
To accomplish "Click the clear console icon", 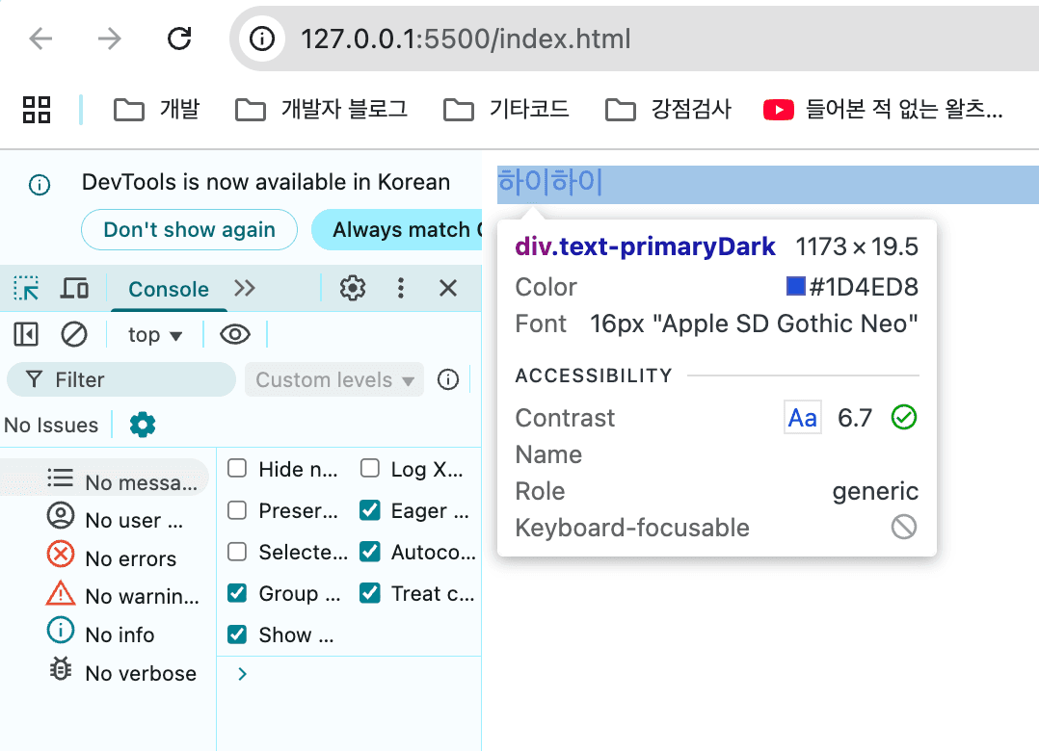I will 74,334.
